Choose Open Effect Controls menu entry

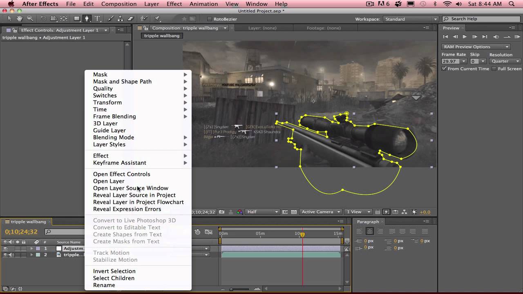(x=138, y=174)
